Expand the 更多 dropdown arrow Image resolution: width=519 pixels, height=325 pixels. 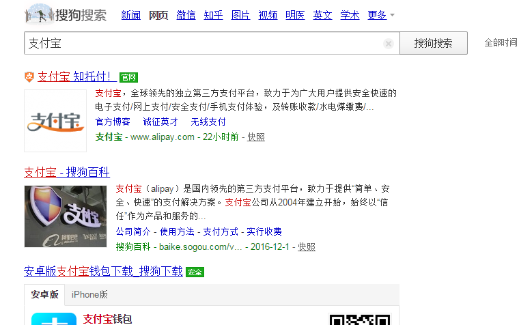pyautogui.click(x=392, y=15)
